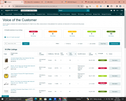Switch to the AWL LABEL tab
This screenshot has width=126, height=101.
tap(94, 2)
